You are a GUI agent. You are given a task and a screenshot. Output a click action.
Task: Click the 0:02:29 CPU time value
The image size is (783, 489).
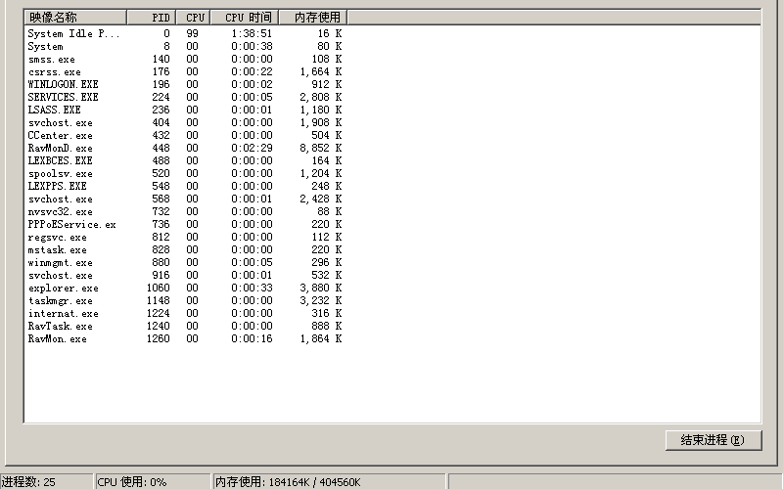click(x=252, y=149)
